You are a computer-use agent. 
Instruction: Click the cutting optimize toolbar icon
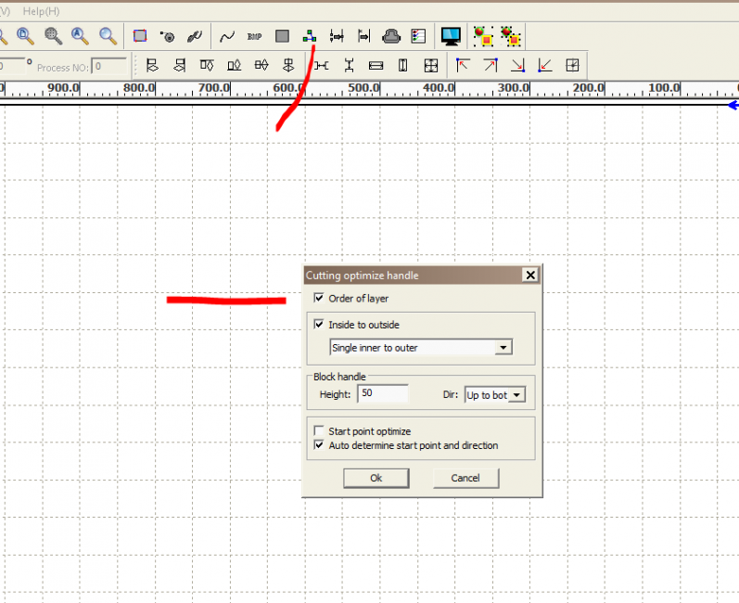309,37
